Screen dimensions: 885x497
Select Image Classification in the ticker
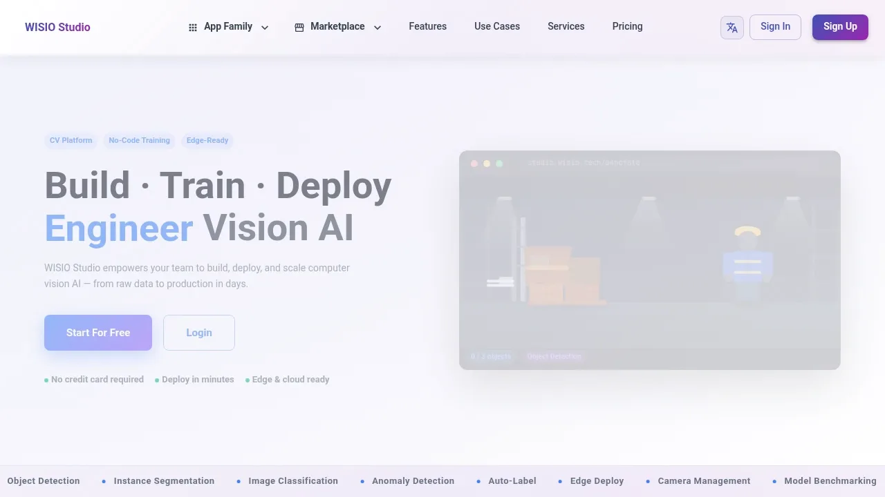[x=293, y=481]
